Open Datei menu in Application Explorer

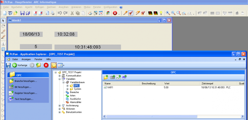pyautogui.click(x=15, y=60)
